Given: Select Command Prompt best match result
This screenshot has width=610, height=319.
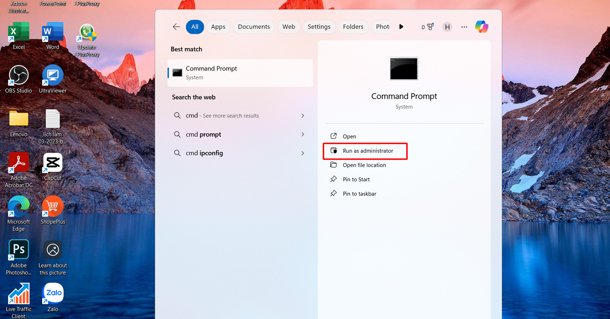Looking at the screenshot, I should tap(240, 73).
